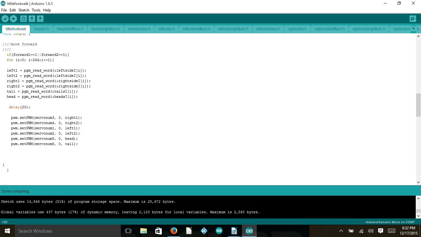421x237 pixels.
Task: Click the delay(20); code line
Action: coord(19,107)
